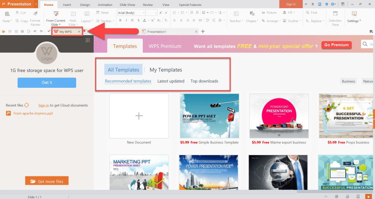Open Find tool
Image resolution: width=375 pixels, height=199 pixels.
[311, 12]
